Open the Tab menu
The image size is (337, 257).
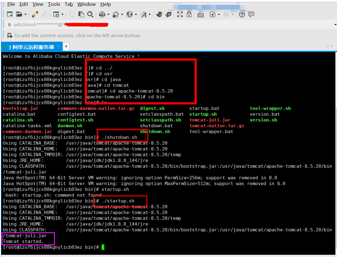coord(69,4)
